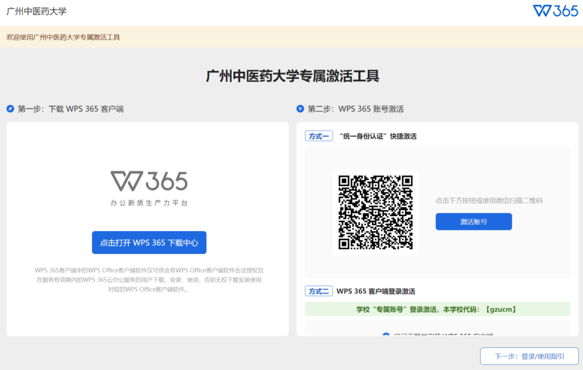Select the 方式二 badge label
This screenshot has width=583, height=370.
(319, 291)
